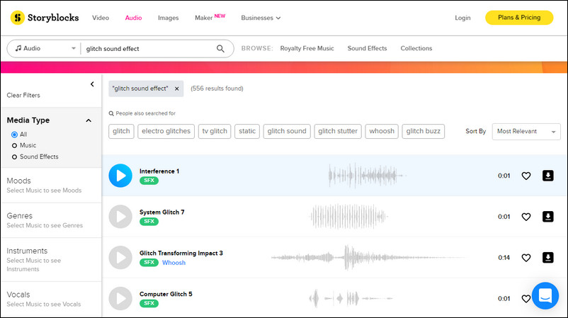
Task: Collapse the Media Type section
Action: tap(89, 120)
